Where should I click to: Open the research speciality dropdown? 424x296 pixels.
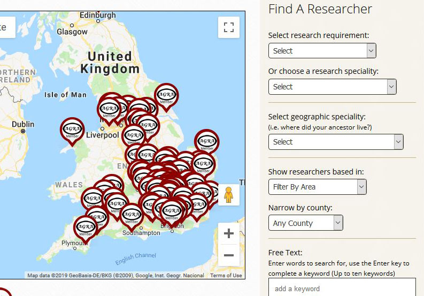[x=333, y=87]
